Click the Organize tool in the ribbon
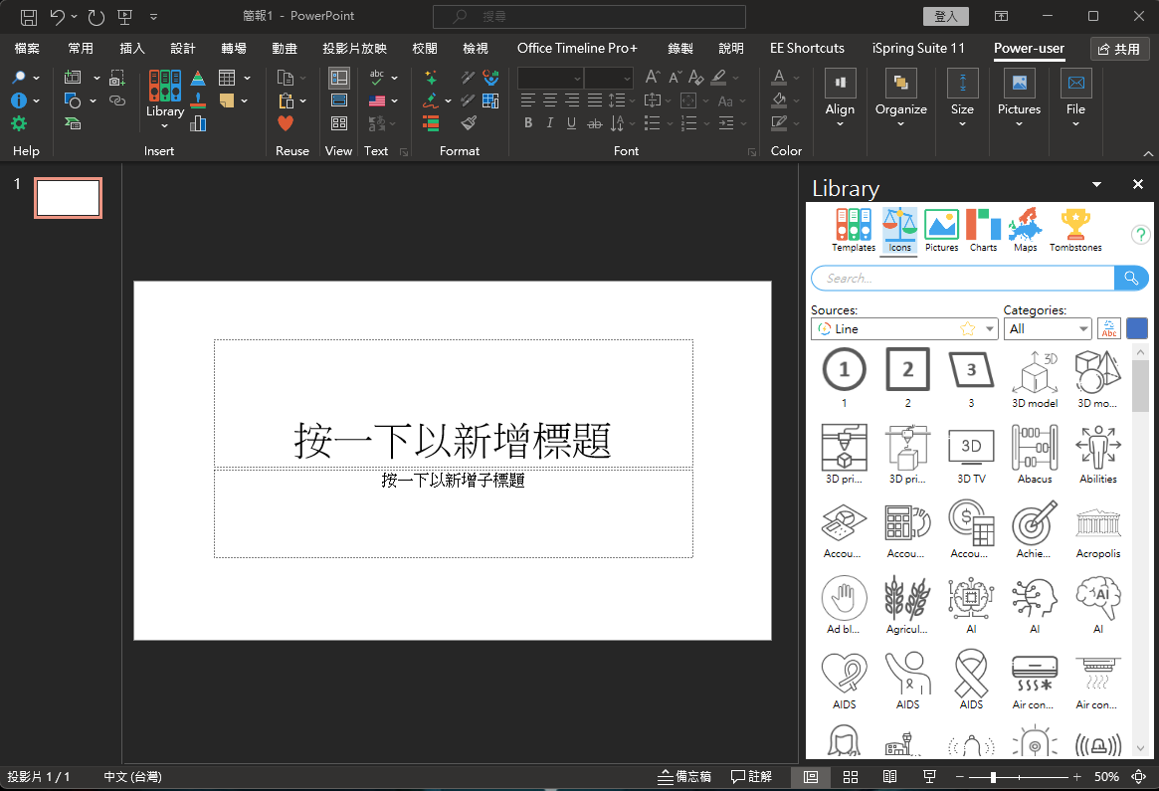The height and width of the screenshot is (791, 1159). point(901,99)
